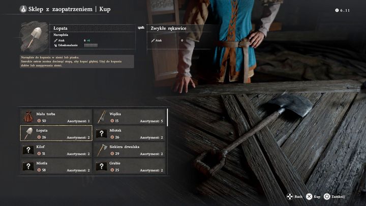The height and width of the screenshot is (206, 366).
Task: Click the coin balance at top right
Action: tap(343, 10)
